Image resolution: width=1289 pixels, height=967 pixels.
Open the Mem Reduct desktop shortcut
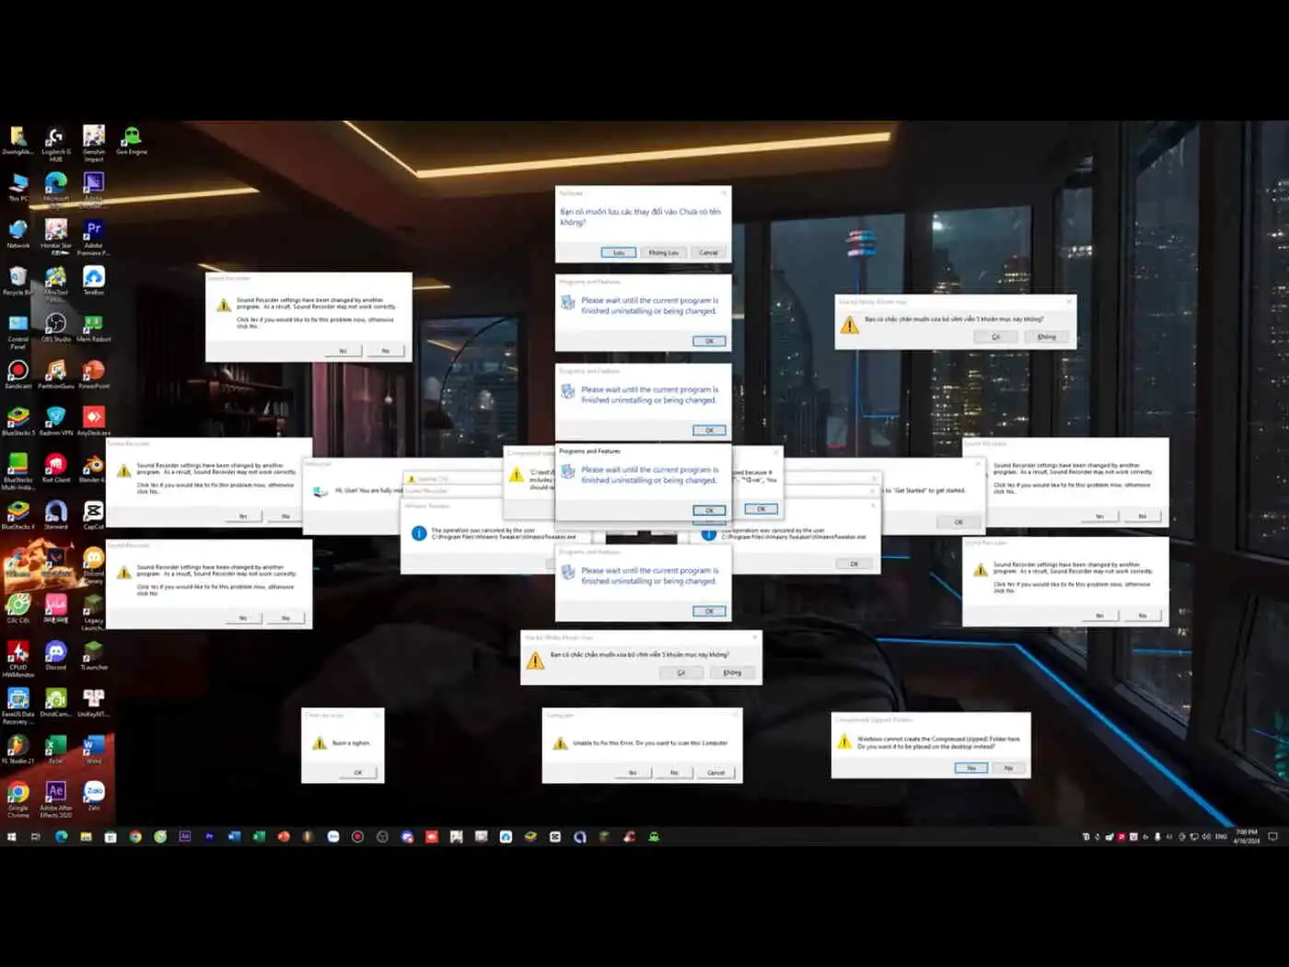(93, 328)
